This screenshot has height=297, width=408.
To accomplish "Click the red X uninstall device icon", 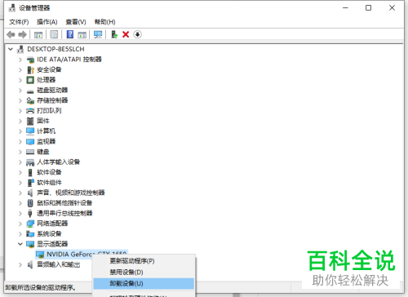I will 126,34.
